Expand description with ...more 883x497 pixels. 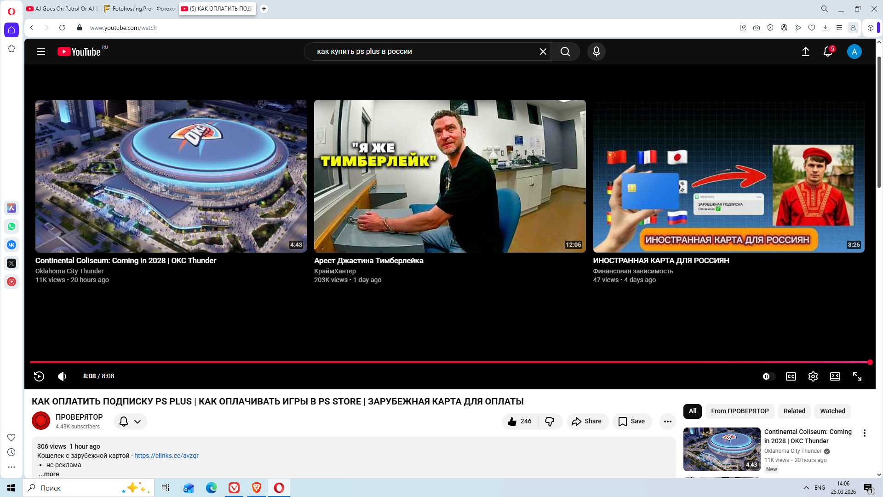[49, 474]
